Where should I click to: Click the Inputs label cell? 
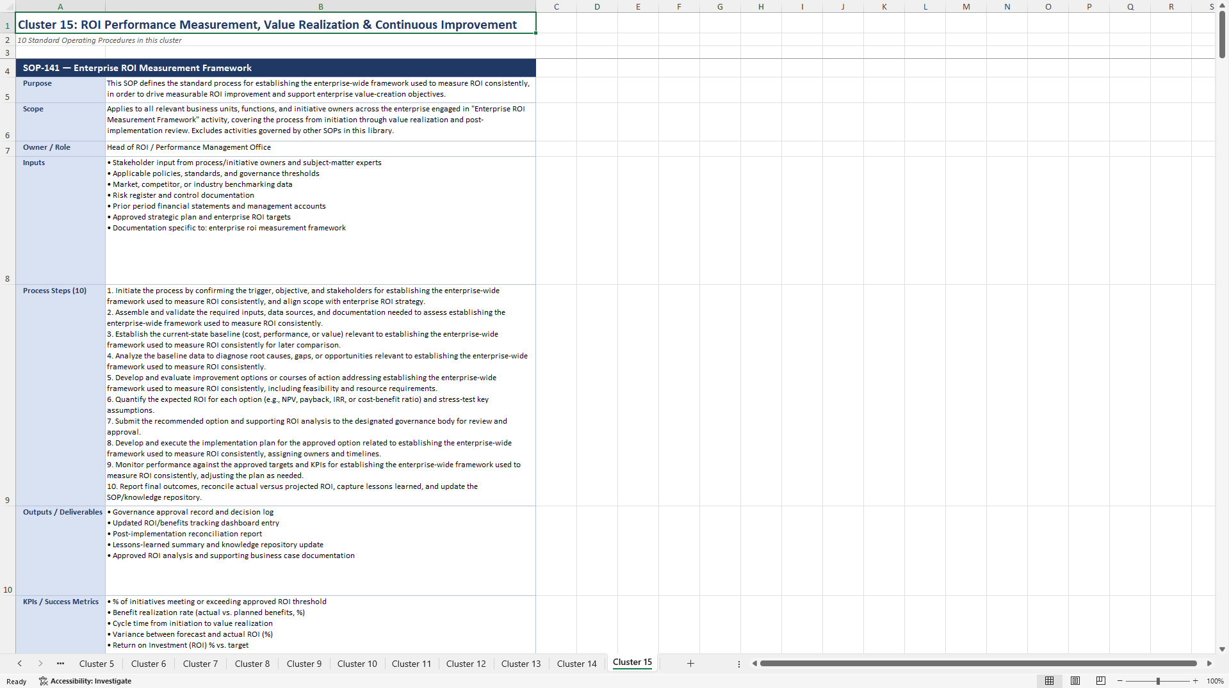pyautogui.click(x=61, y=220)
